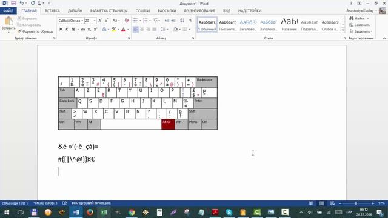The image size is (388, 218).
Task: Toggle underline (Ч) formatting
Action: (x=73, y=30)
